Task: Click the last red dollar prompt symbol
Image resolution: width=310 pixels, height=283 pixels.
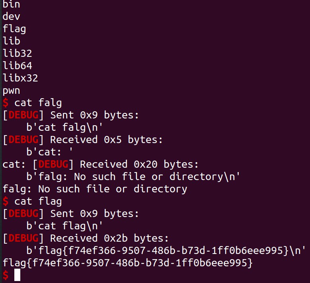Action: click(6, 275)
